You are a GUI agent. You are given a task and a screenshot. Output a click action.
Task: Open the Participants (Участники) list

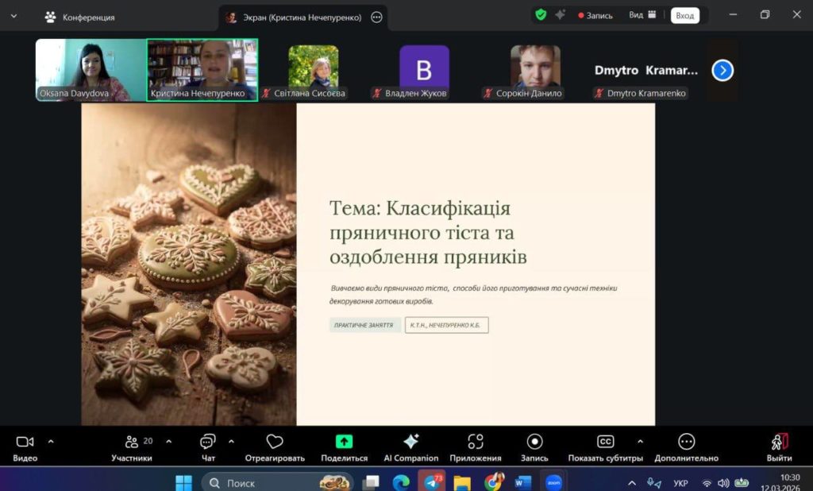132,443
